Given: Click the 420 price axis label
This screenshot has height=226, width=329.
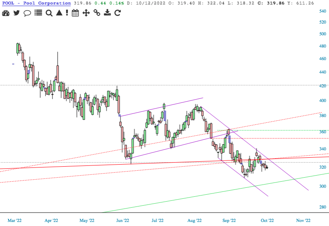Looking at the screenshot, I should tap(322, 86).
